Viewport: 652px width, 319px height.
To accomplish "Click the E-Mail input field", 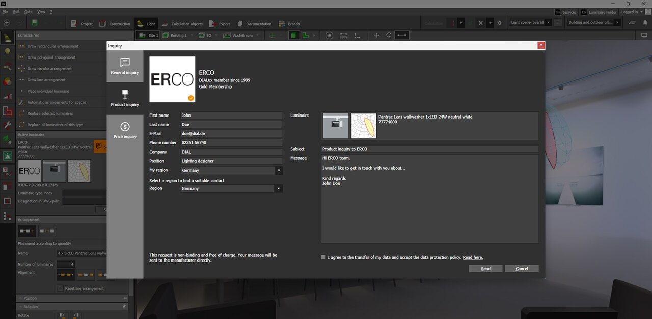I will tap(231, 134).
